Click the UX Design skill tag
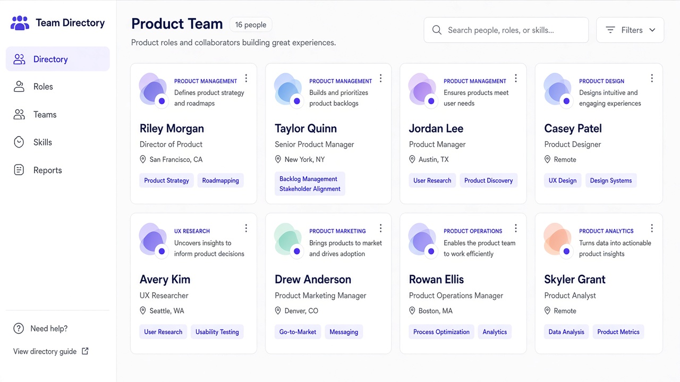The width and height of the screenshot is (680, 382). [563, 180]
